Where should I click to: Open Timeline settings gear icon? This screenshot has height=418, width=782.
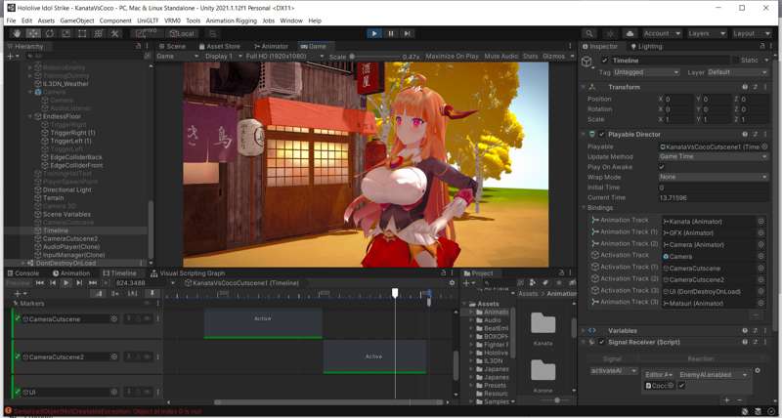(x=451, y=283)
